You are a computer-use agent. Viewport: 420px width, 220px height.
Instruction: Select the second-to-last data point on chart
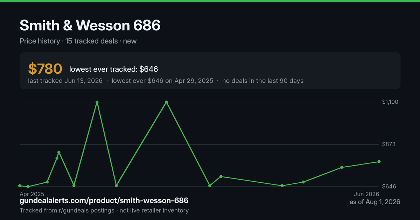342,168
